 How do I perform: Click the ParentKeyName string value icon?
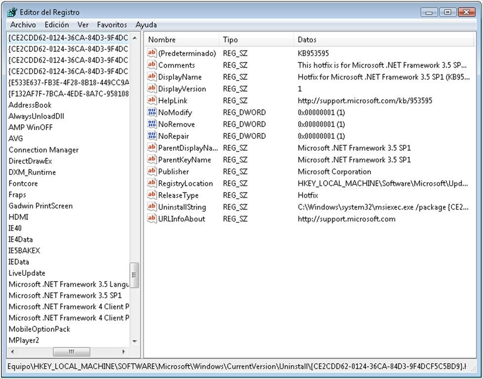tap(152, 160)
